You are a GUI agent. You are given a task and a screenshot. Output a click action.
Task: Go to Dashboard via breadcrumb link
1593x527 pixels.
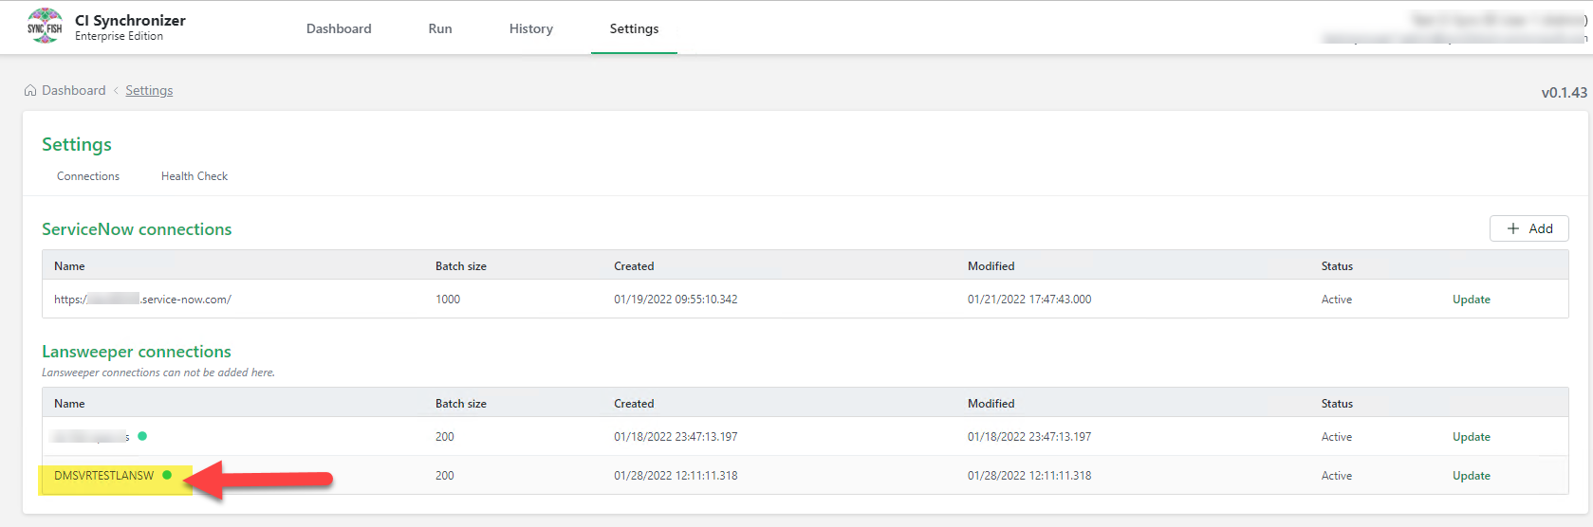point(74,91)
